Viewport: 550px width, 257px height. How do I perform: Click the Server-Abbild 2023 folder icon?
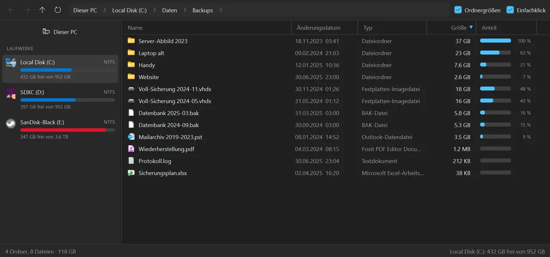pos(131,41)
